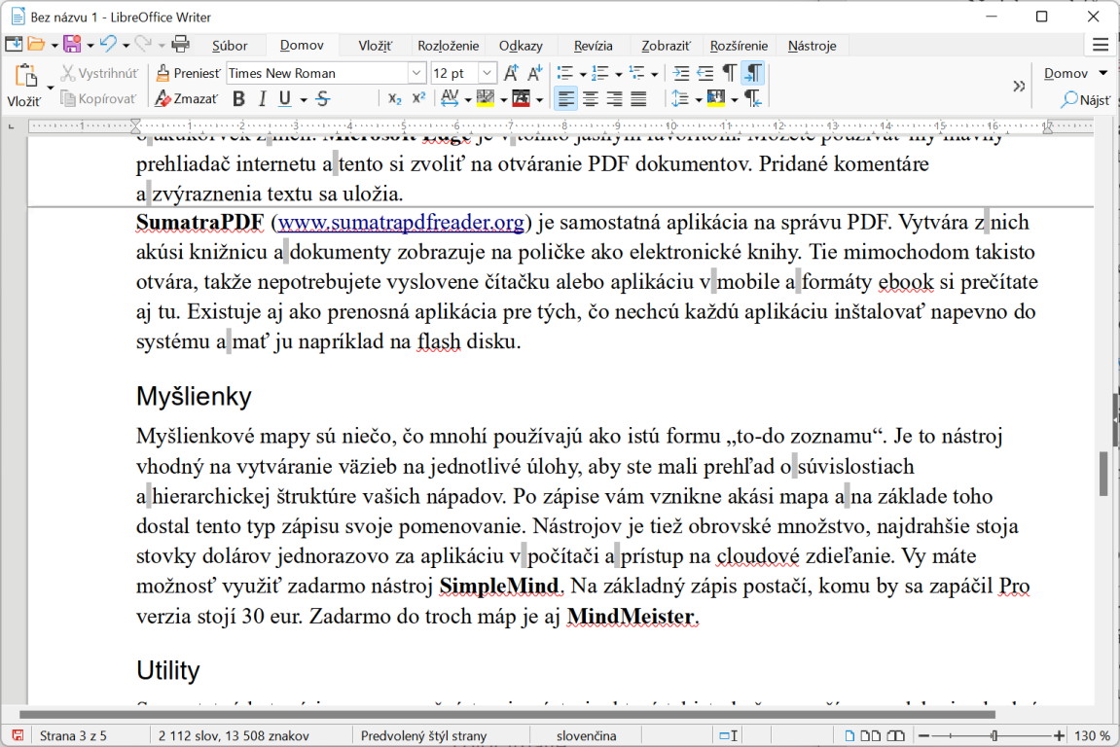Click the strikethrough icon
Screen dimensions: 1120x747
point(323,98)
